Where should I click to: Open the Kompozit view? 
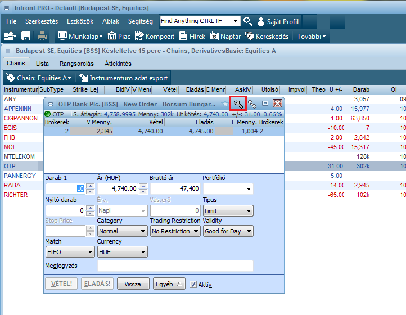[x=155, y=37]
